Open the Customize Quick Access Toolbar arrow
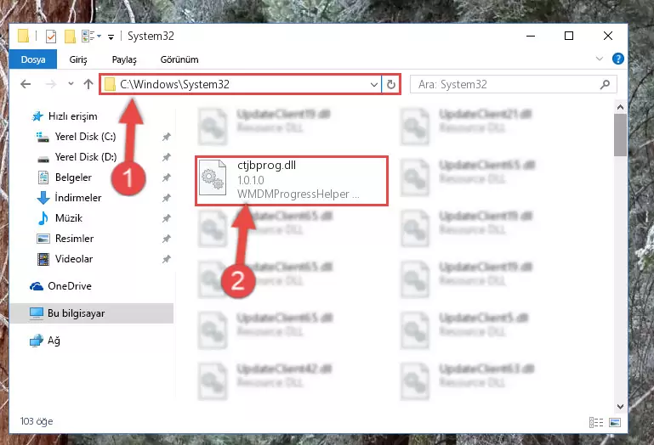Viewport: 654px width, 445px height. coord(111,37)
